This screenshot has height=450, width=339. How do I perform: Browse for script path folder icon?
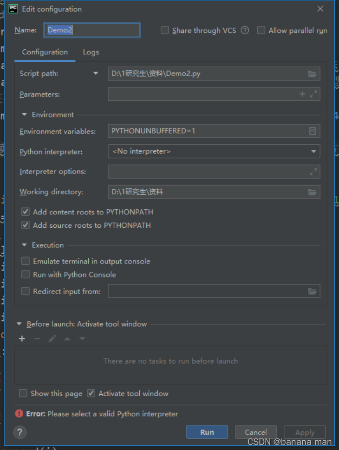click(312, 74)
